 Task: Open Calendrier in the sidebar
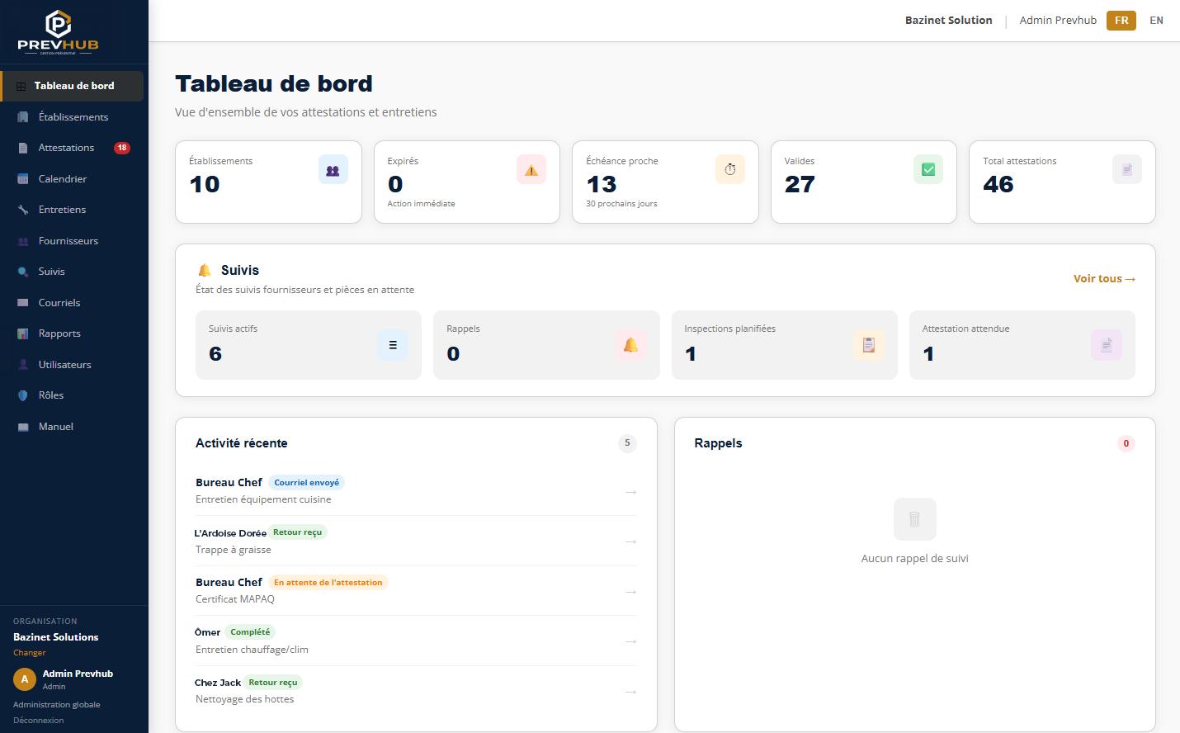tap(73, 179)
